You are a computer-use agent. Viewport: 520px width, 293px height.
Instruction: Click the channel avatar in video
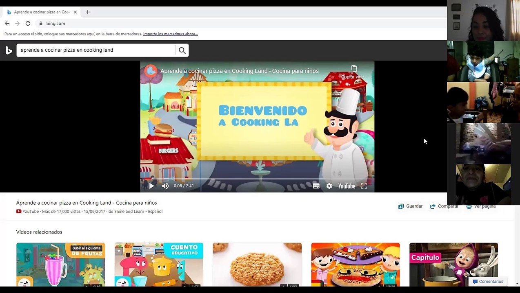(x=151, y=71)
